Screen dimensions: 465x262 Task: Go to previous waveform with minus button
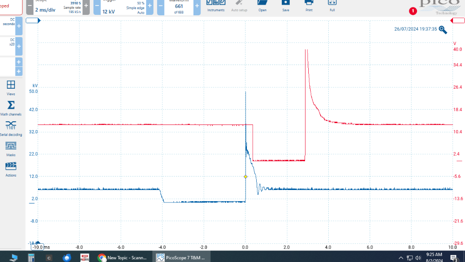pos(161,7)
